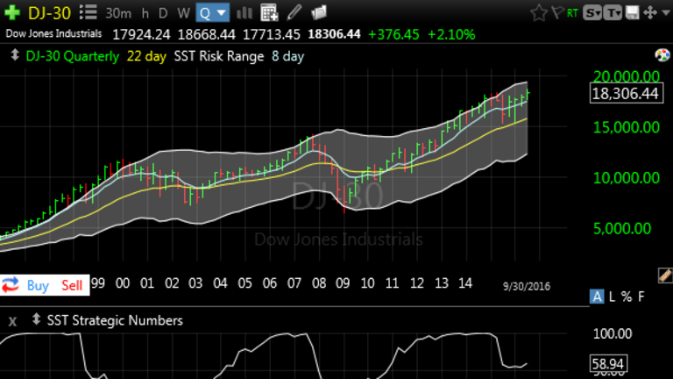Click the add indicator calendar-plus icon
The image size is (673, 379).
pos(270,13)
